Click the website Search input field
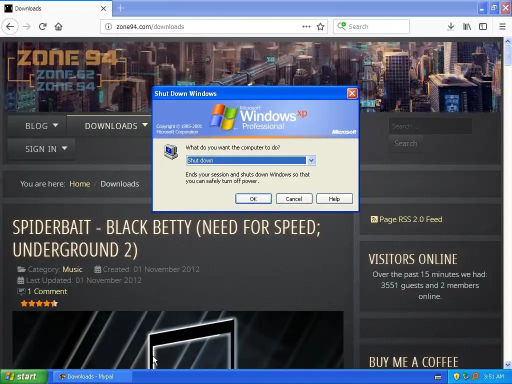 430,126
